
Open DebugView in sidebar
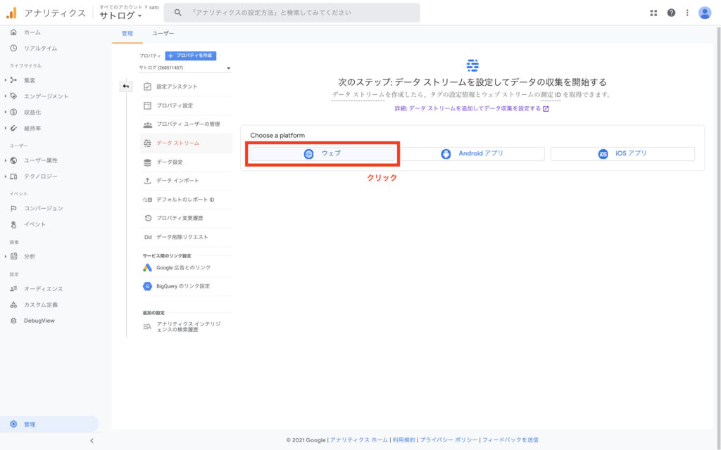click(39, 321)
